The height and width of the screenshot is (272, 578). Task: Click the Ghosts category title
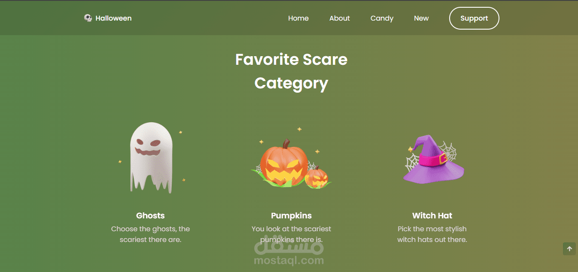point(150,215)
